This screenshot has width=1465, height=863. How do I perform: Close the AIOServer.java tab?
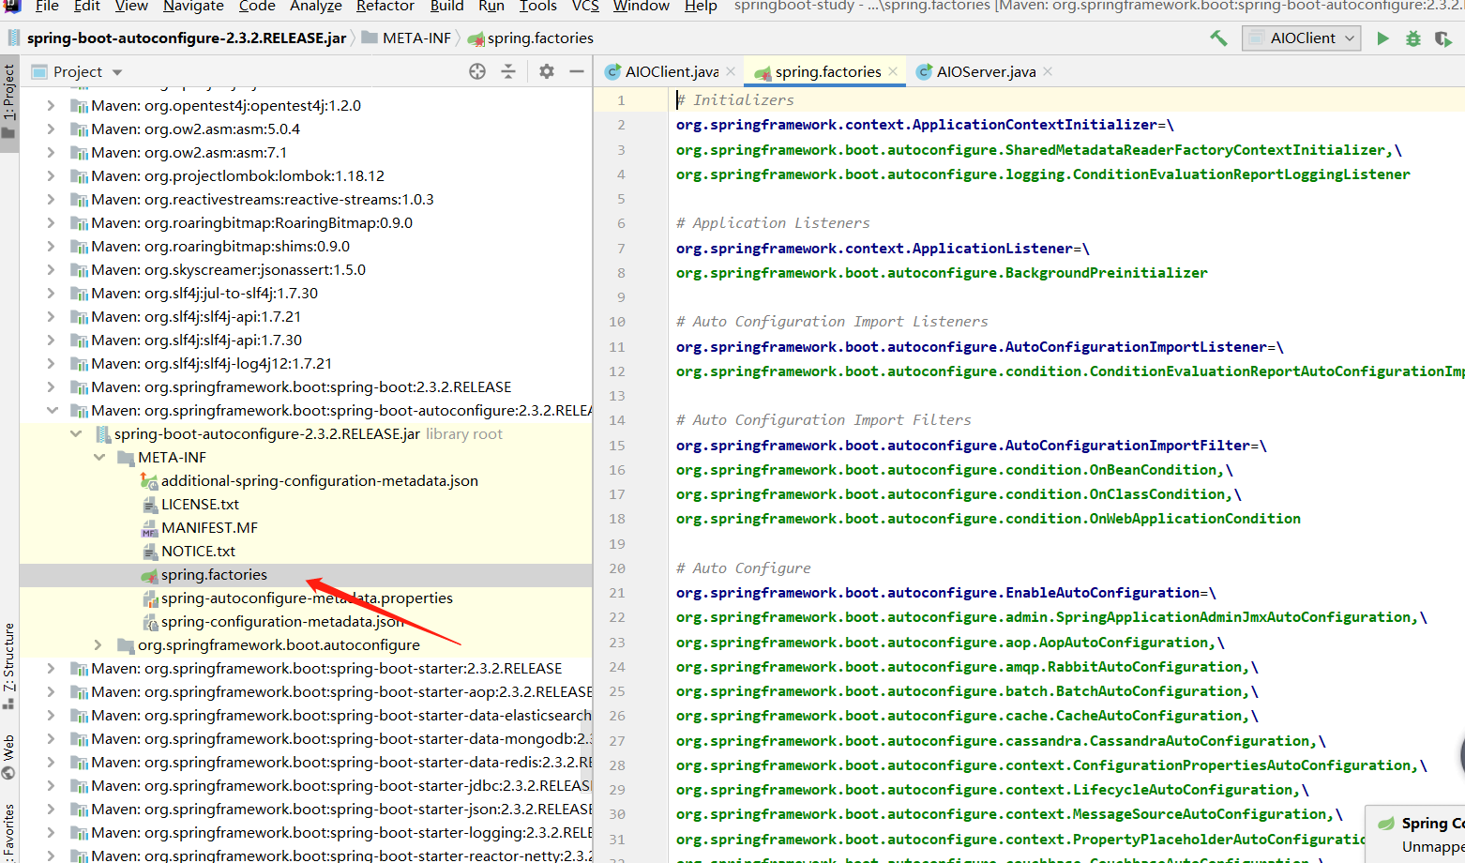pos(1048,71)
